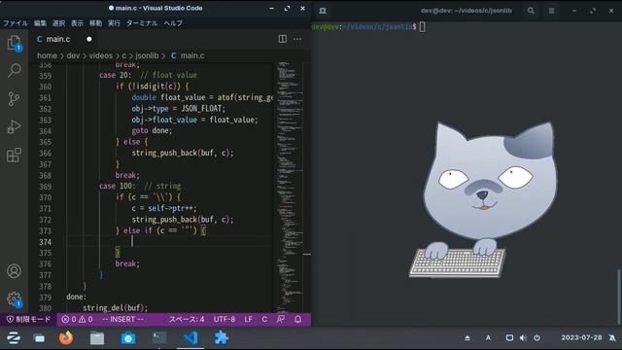Click the clock date 2023-07-28
622x350 pixels.
[x=581, y=337]
